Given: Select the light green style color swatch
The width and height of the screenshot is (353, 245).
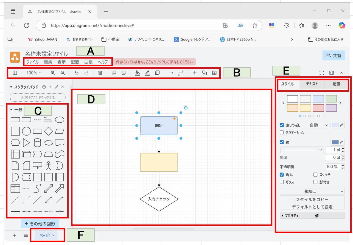Looking at the screenshot, I should click(x=331, y=99).
